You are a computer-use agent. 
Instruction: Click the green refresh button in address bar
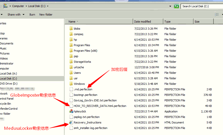click(176, 6)
